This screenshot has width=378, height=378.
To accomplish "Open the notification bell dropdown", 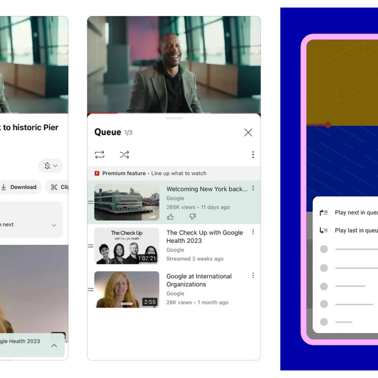I will click(x=51, y=166).
